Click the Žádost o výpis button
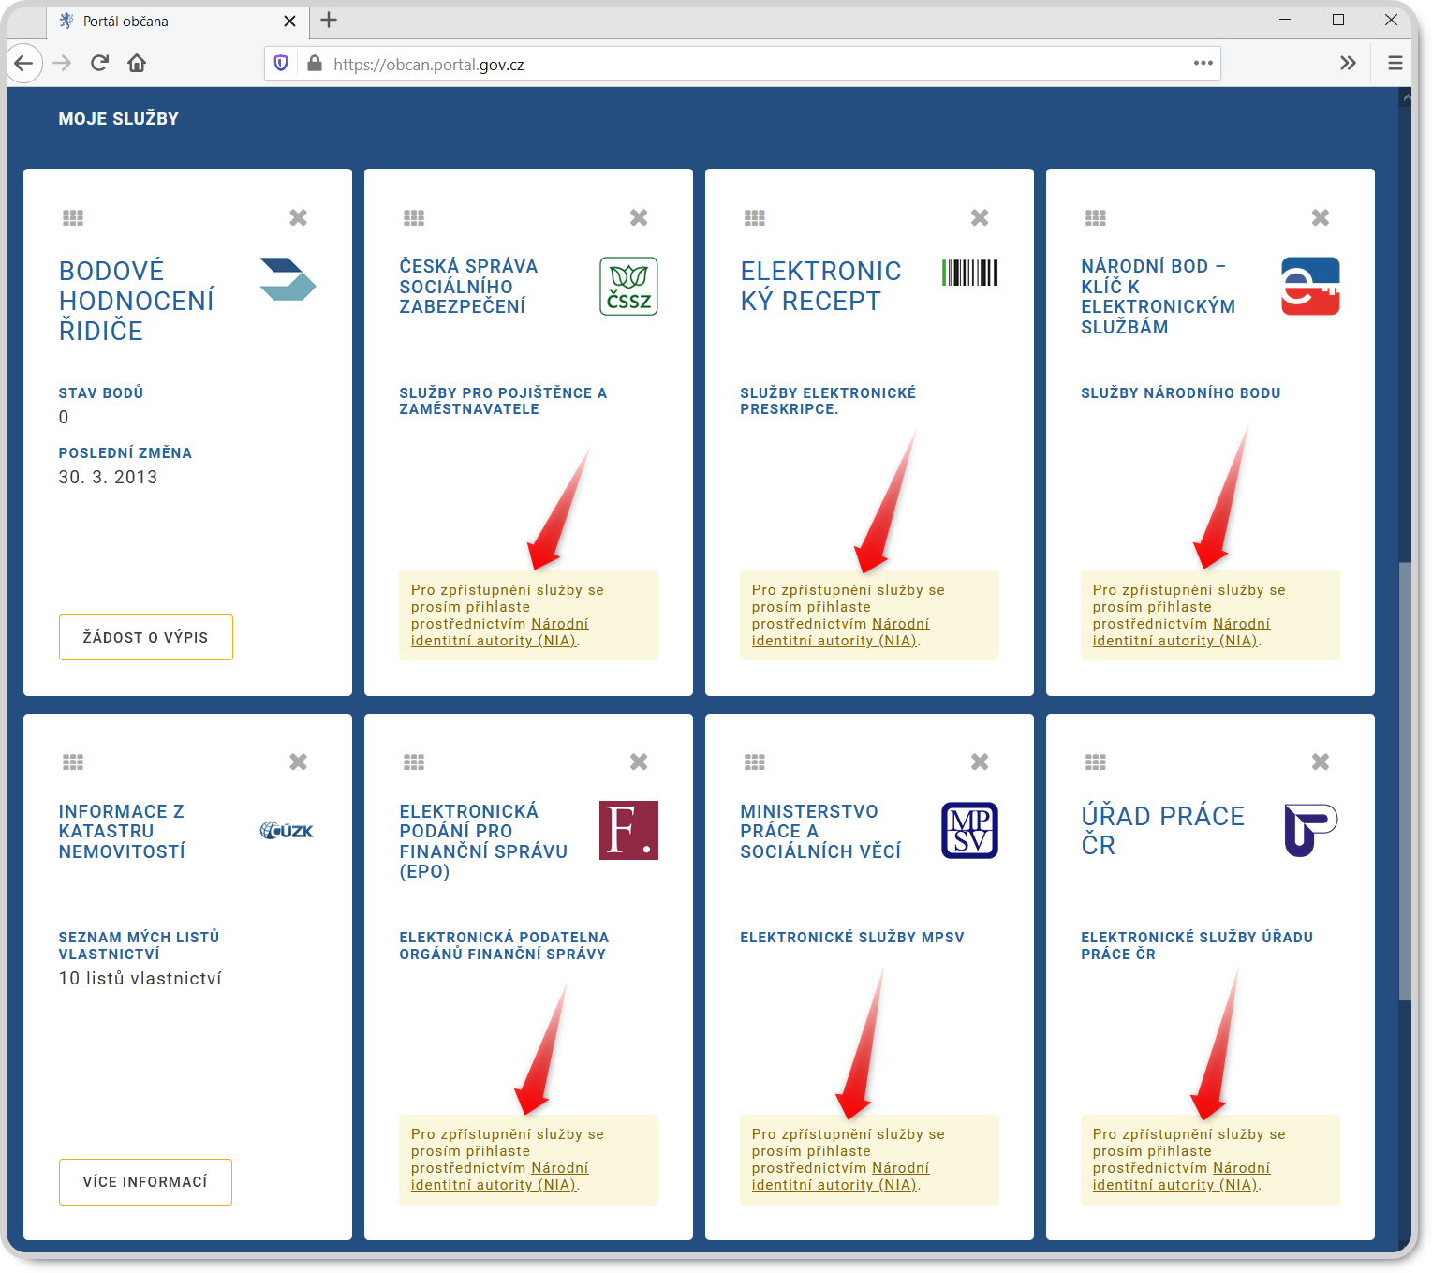This screenshot has width=1432, height=1273. (146, 637)
